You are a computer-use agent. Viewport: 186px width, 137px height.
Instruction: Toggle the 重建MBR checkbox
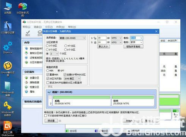click(48, 75)
